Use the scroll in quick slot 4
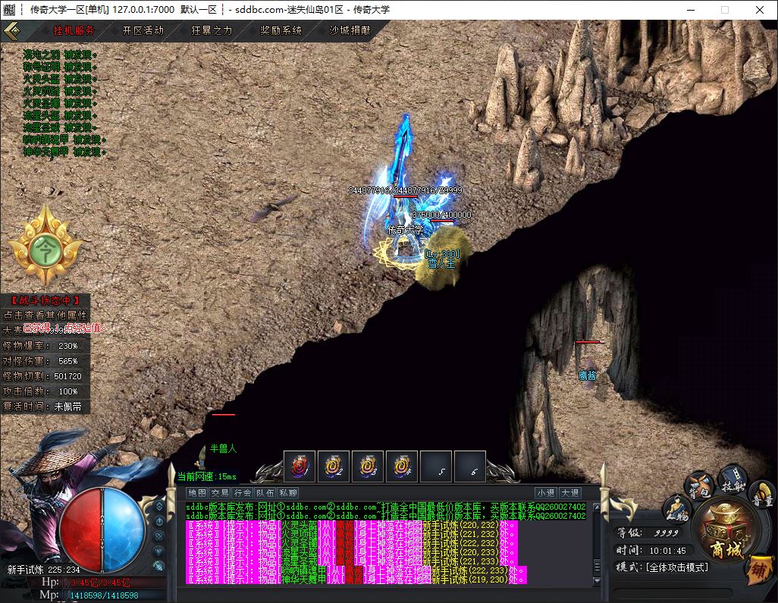This screenshot has height=603, width=778. click(401, 466)
